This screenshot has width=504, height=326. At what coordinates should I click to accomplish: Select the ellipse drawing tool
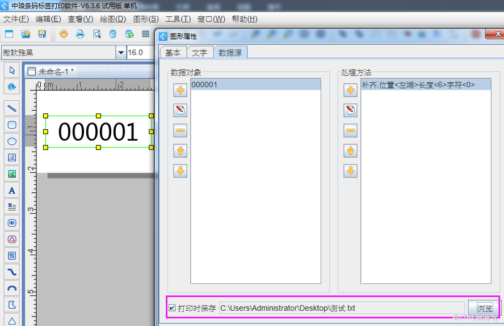pos(11,141)
